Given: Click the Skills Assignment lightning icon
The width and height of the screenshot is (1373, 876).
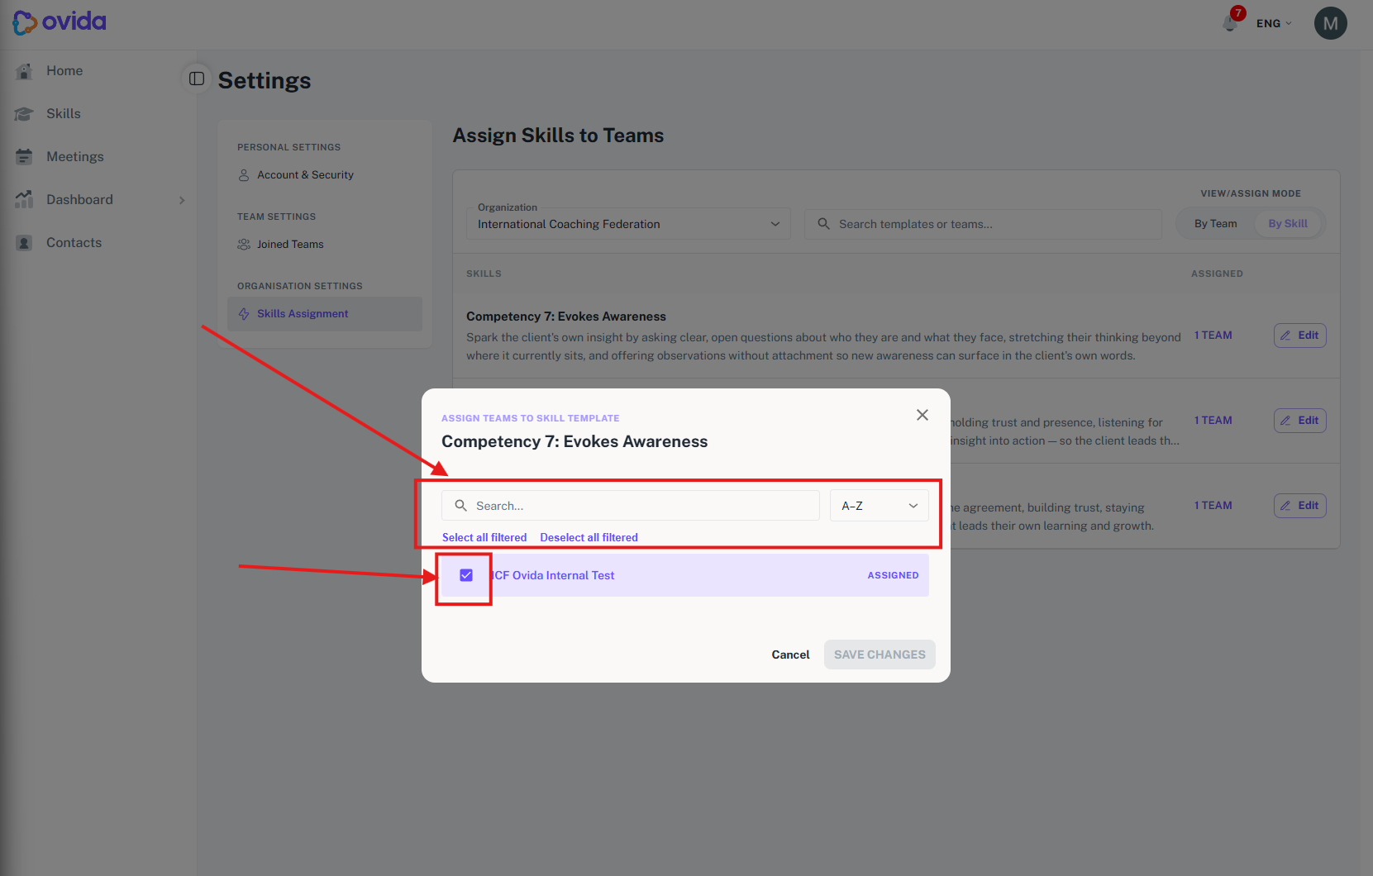Looking at the screenshot, I should click(x=244, y=314).
